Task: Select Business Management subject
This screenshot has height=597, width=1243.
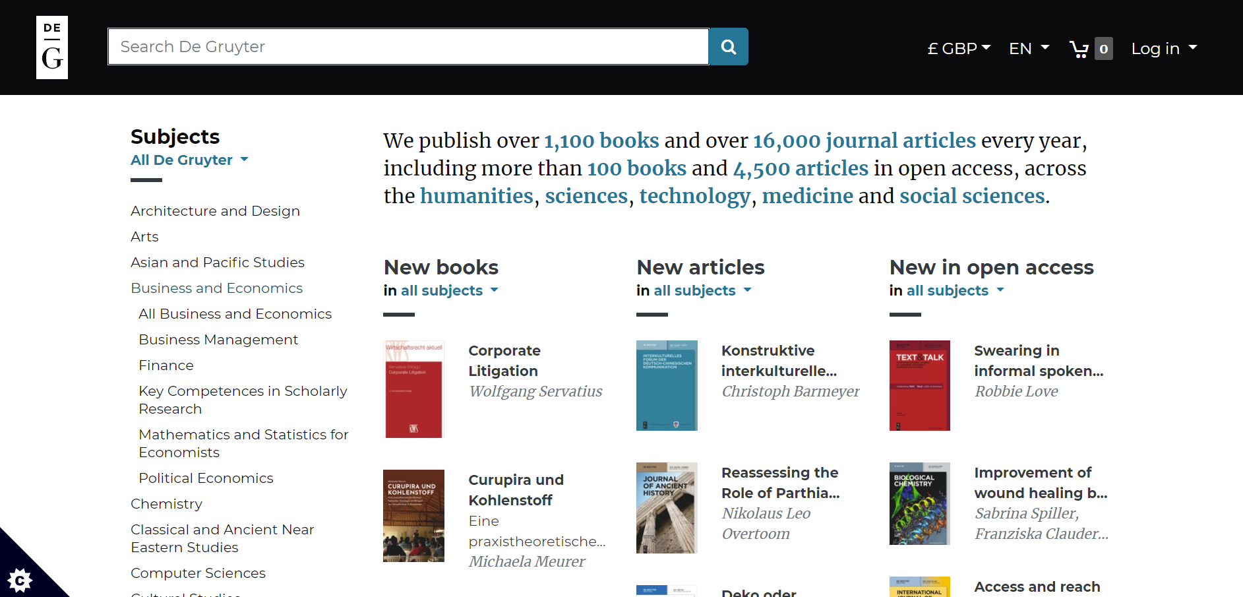Action: tap(218, 340)
